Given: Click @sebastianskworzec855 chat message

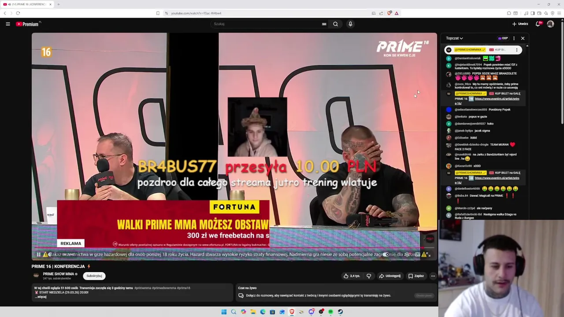Looking at the screenshot, I should [482, 110].
